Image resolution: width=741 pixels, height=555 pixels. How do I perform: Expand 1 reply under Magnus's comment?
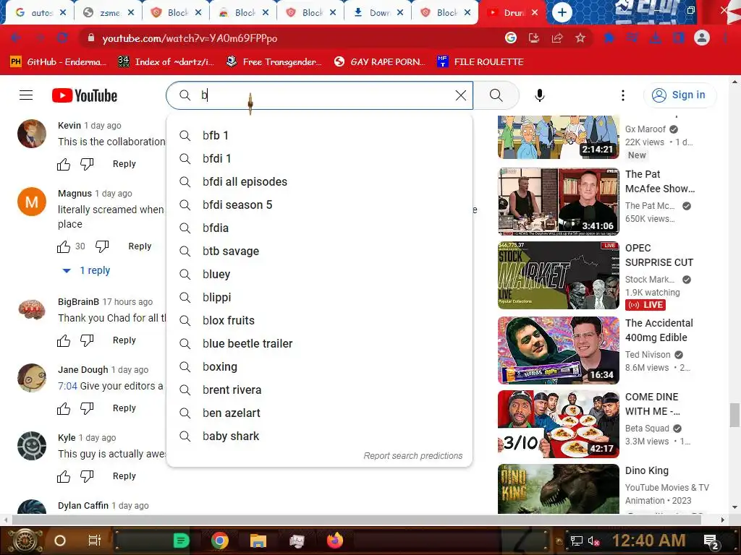[87, 270]
